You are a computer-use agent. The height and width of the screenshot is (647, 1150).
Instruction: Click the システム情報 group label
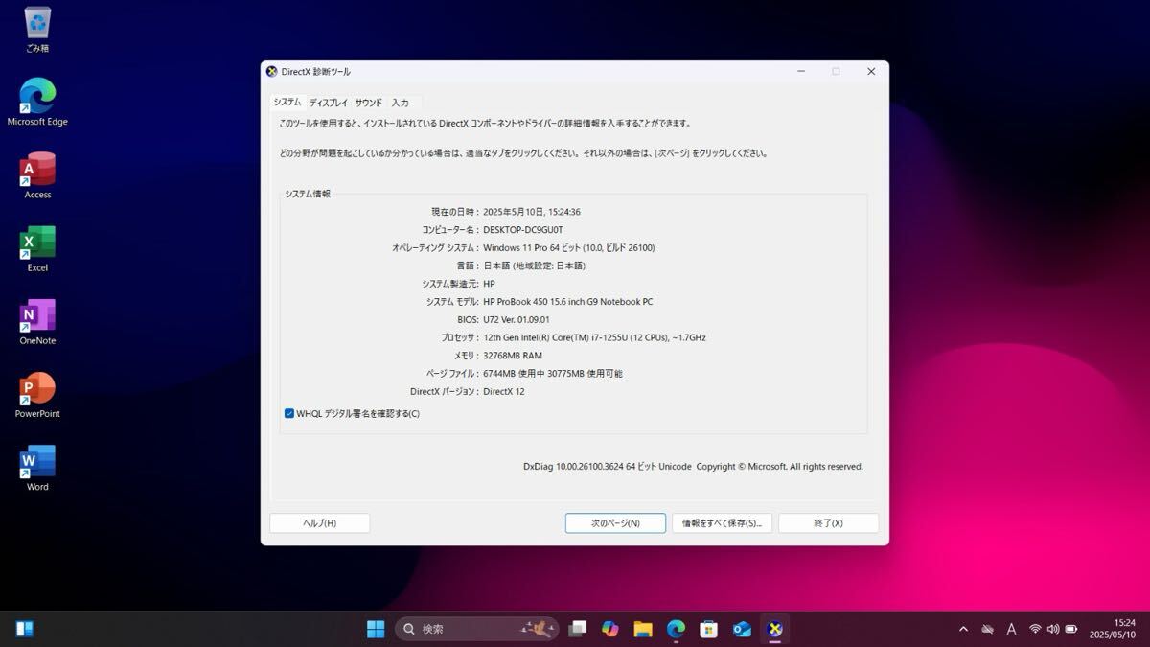coord(308,194)
